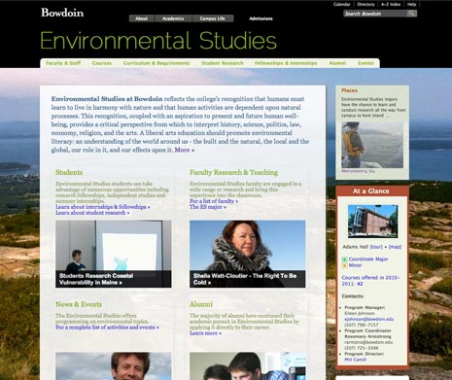Click the Places sidebar heading
The height and width of the screenshot is (380, 452).
pos(349,90)
